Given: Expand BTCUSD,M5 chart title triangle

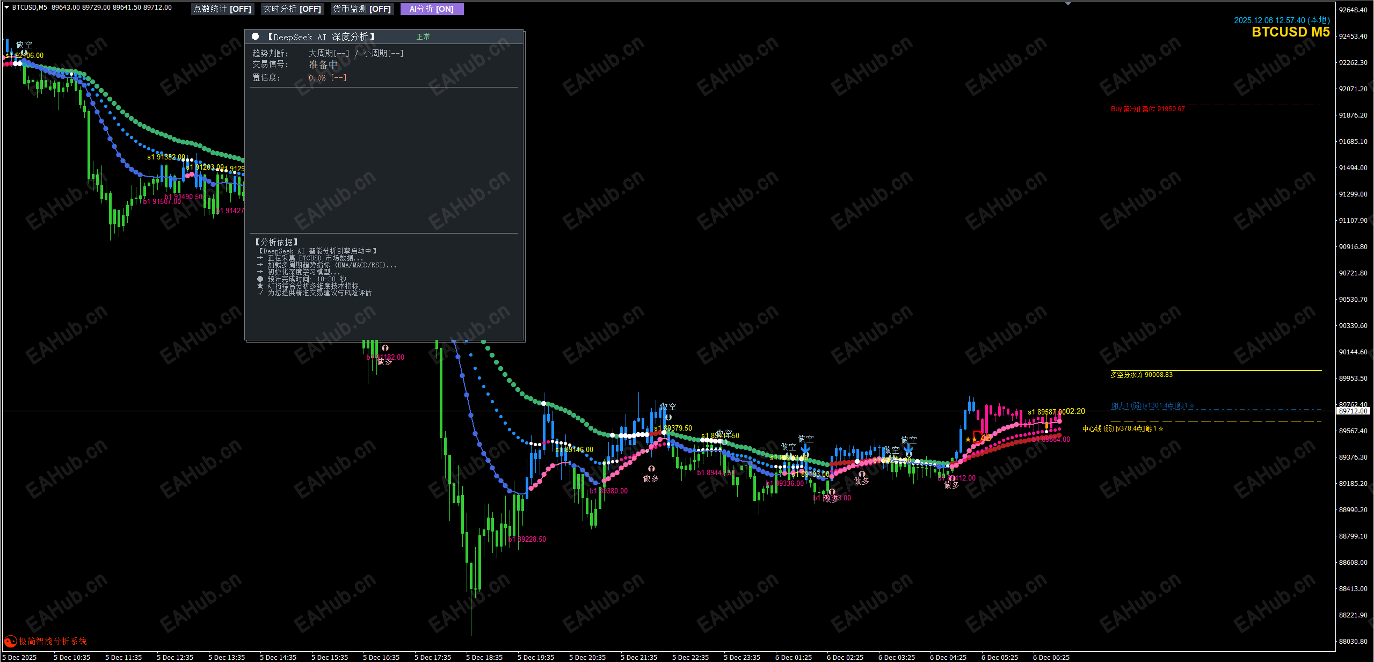Looking at the screenshot, I should coord(6,8).
